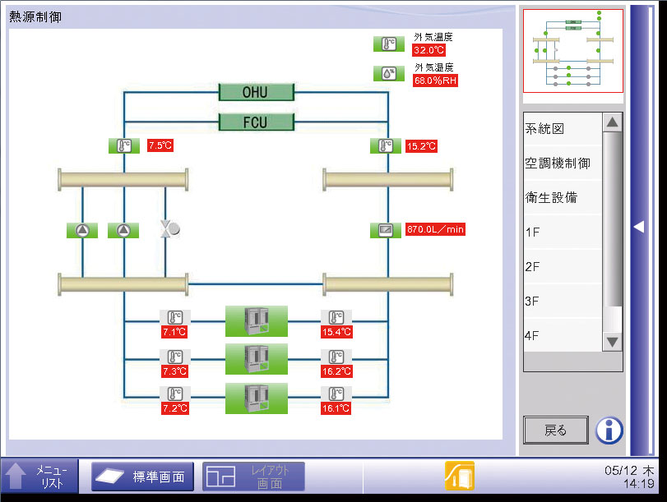Click the 7.5℃ supply temperature value
Viewport: 667px width, 502px height.
[160, 145]
